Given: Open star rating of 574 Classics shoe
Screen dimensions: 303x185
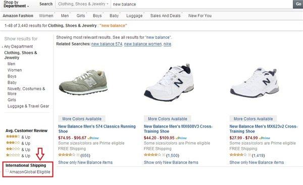Looking at the screenshot, I should tap(67, 155).
